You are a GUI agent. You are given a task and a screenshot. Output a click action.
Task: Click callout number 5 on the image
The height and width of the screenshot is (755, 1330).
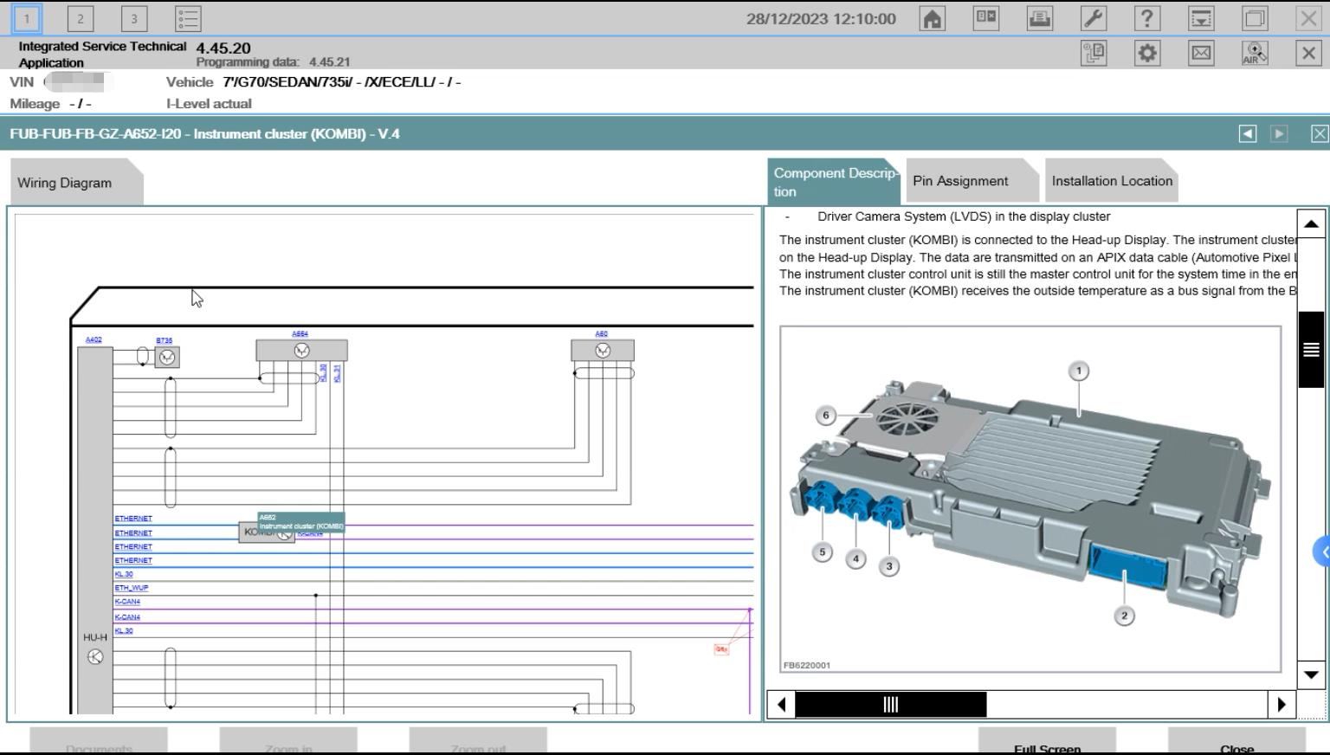823,552
